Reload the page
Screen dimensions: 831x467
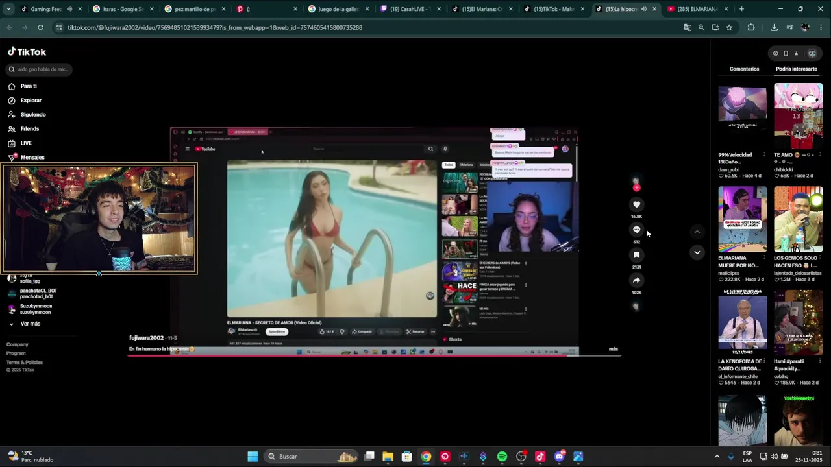click(x=40, y=27)
